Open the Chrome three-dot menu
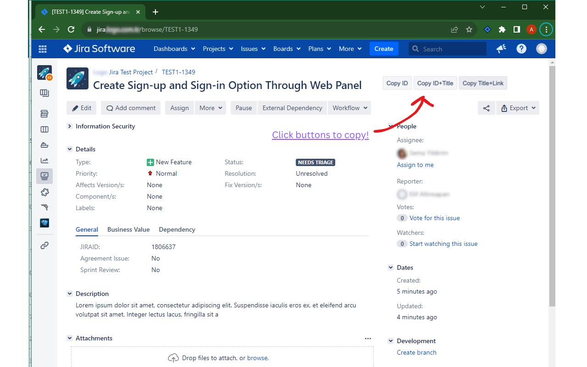The height and width of the screenshot is (367, 587). tap(546, 29)
